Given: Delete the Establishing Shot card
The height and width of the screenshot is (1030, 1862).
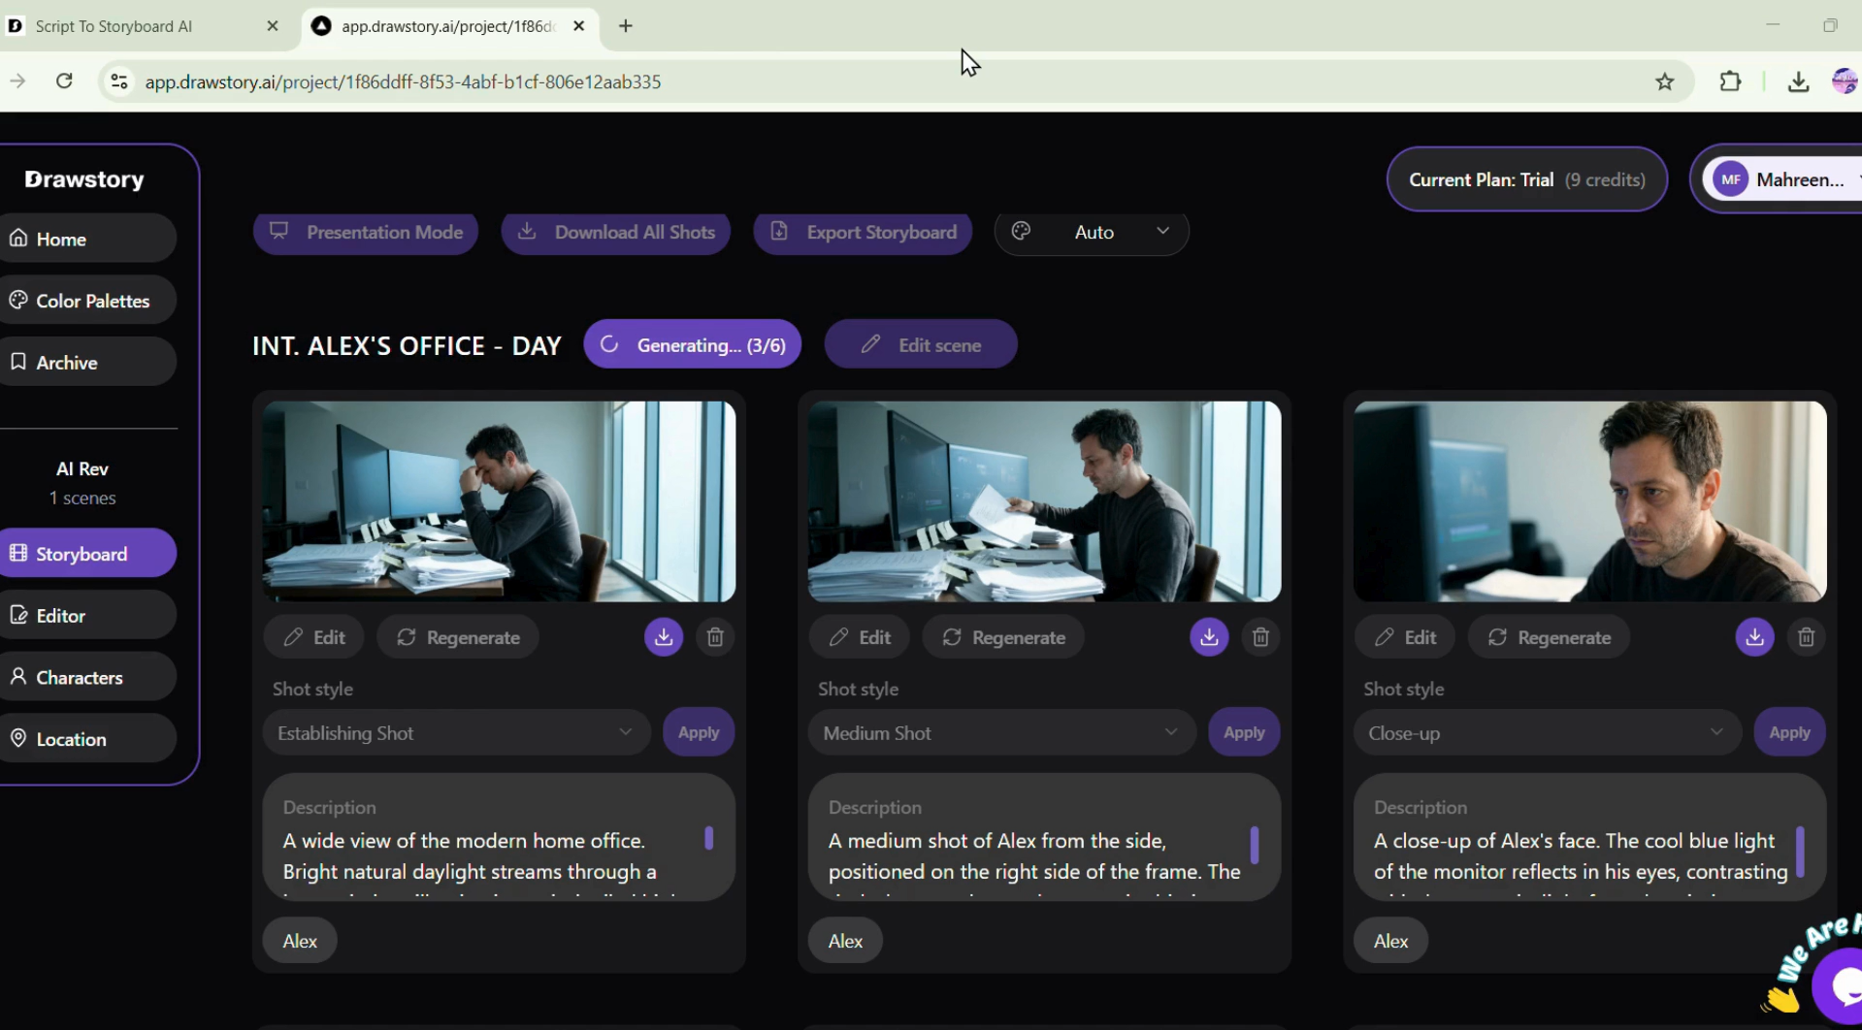Looking at the screenshot, I should 715,637.
